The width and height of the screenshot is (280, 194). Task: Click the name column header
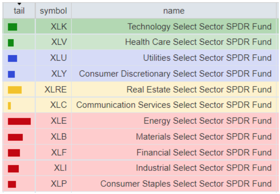[174, 11]
